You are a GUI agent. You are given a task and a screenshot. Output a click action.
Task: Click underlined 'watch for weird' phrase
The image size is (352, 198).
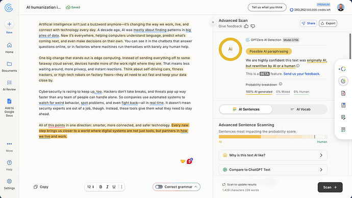point(52,103)
